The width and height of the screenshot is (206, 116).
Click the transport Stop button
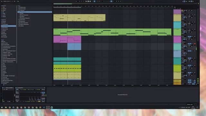[x=88, y=1]
